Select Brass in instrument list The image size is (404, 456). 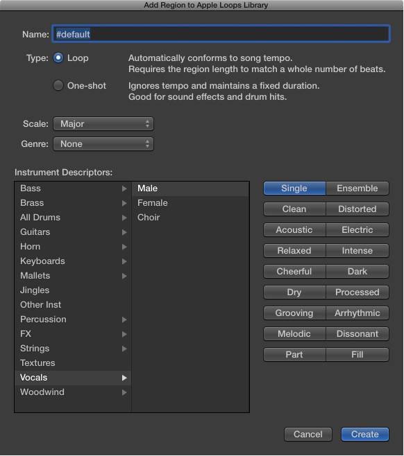[x=73, y=203]
